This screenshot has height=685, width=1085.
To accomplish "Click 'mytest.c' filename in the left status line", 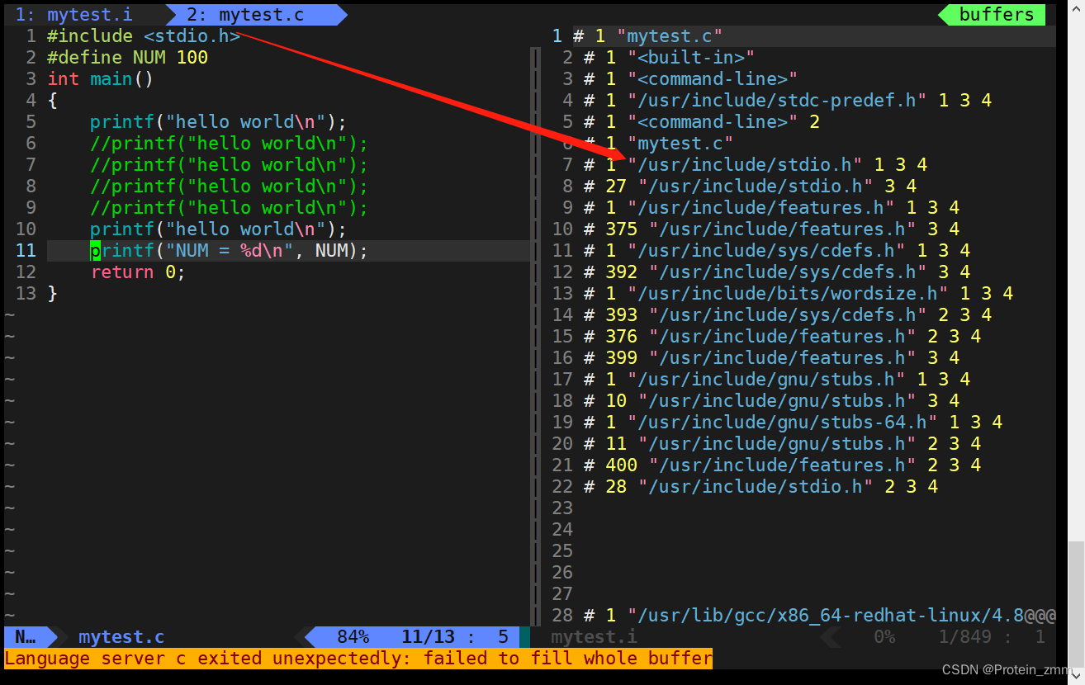I will point(121,637).
